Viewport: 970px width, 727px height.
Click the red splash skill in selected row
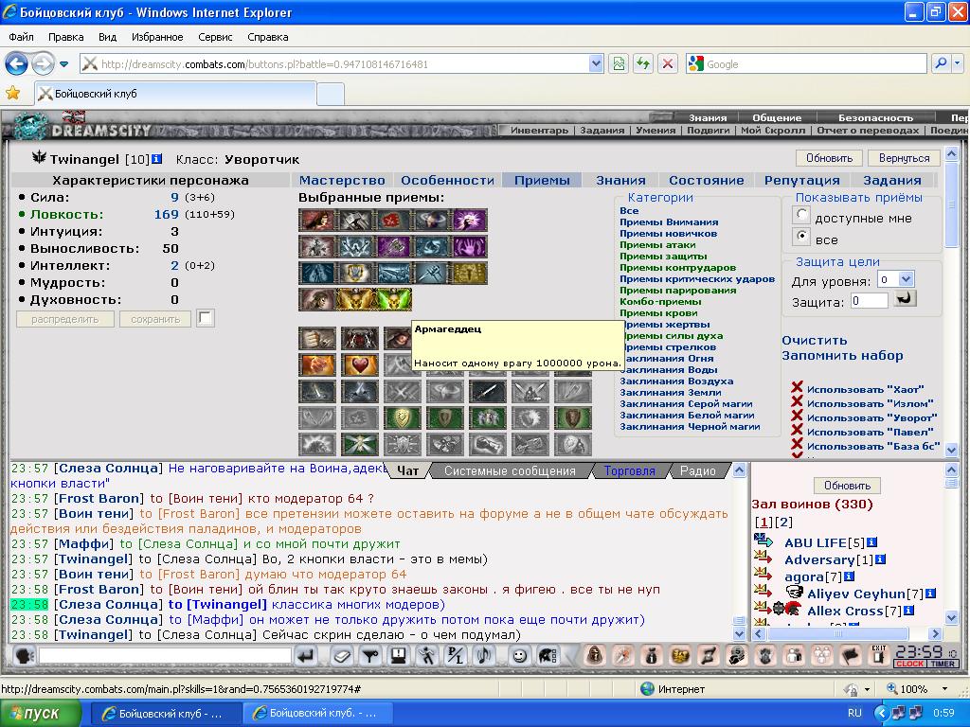393,220
